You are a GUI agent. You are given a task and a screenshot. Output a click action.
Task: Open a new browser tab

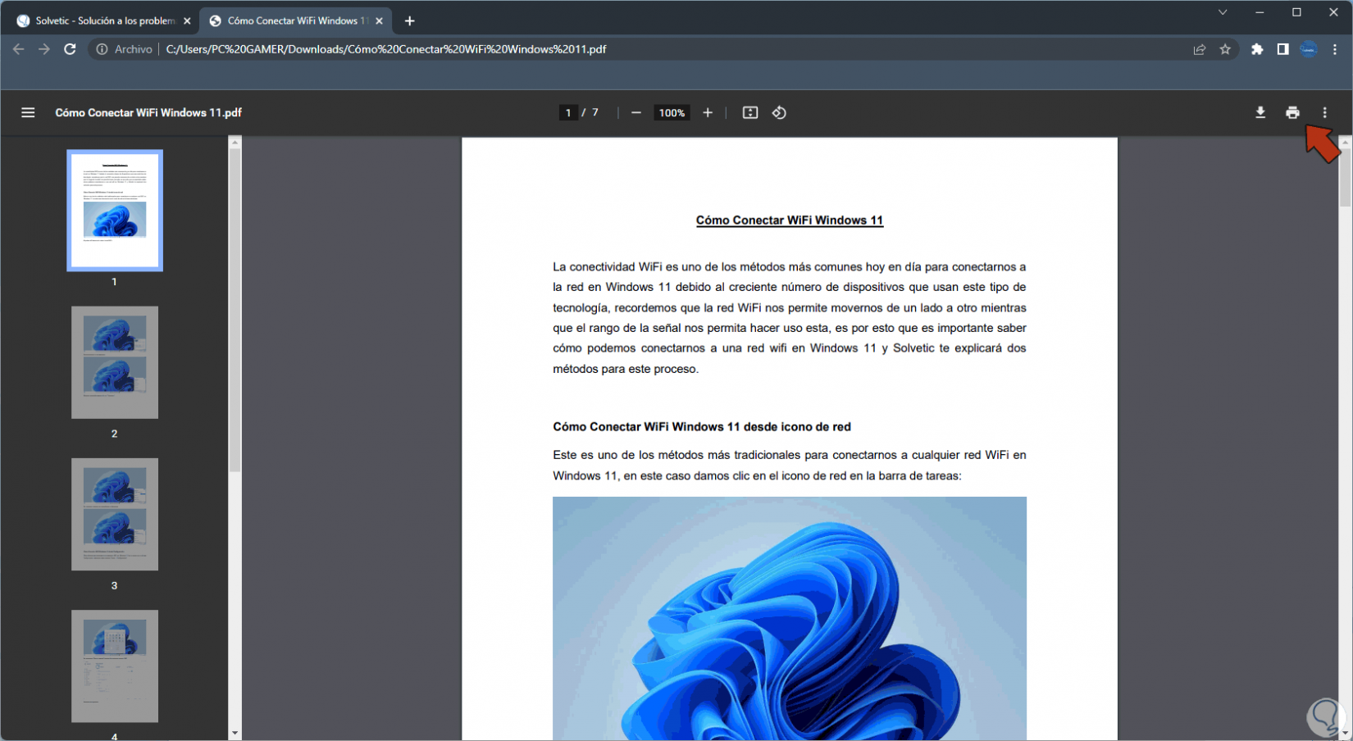(x=410, y=21)
